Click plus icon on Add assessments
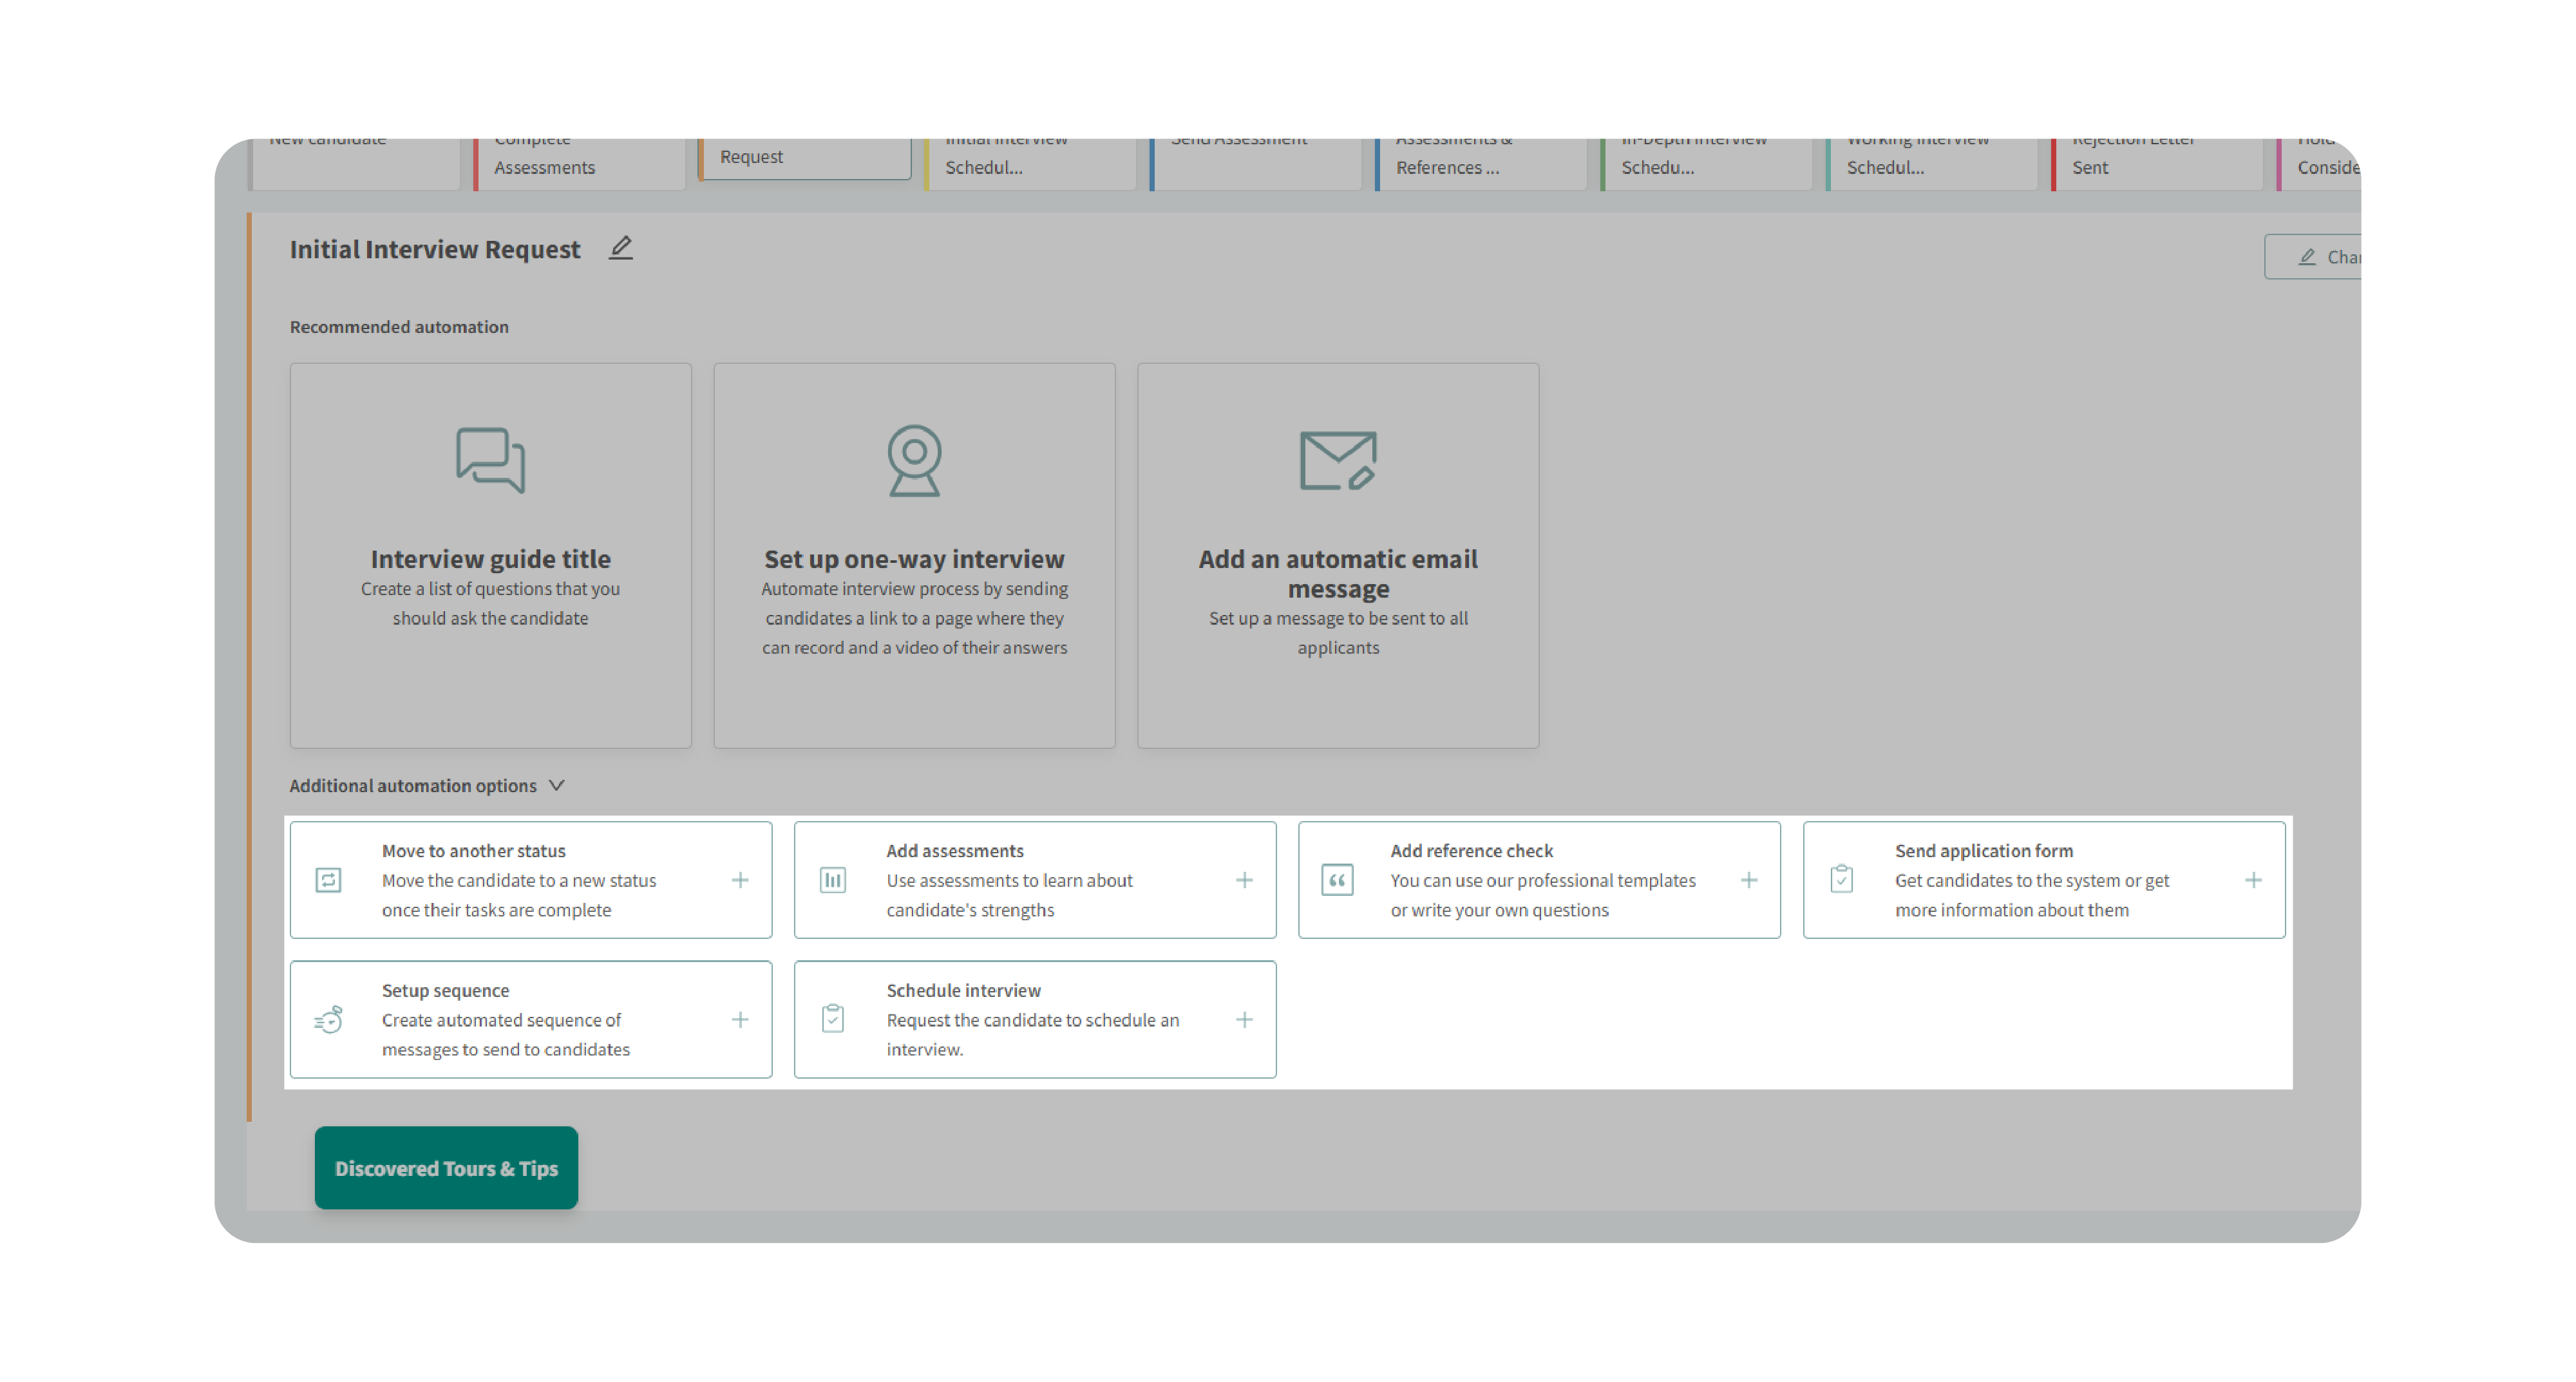Screen dimensions: 2576x1382 coord(1244,880)
